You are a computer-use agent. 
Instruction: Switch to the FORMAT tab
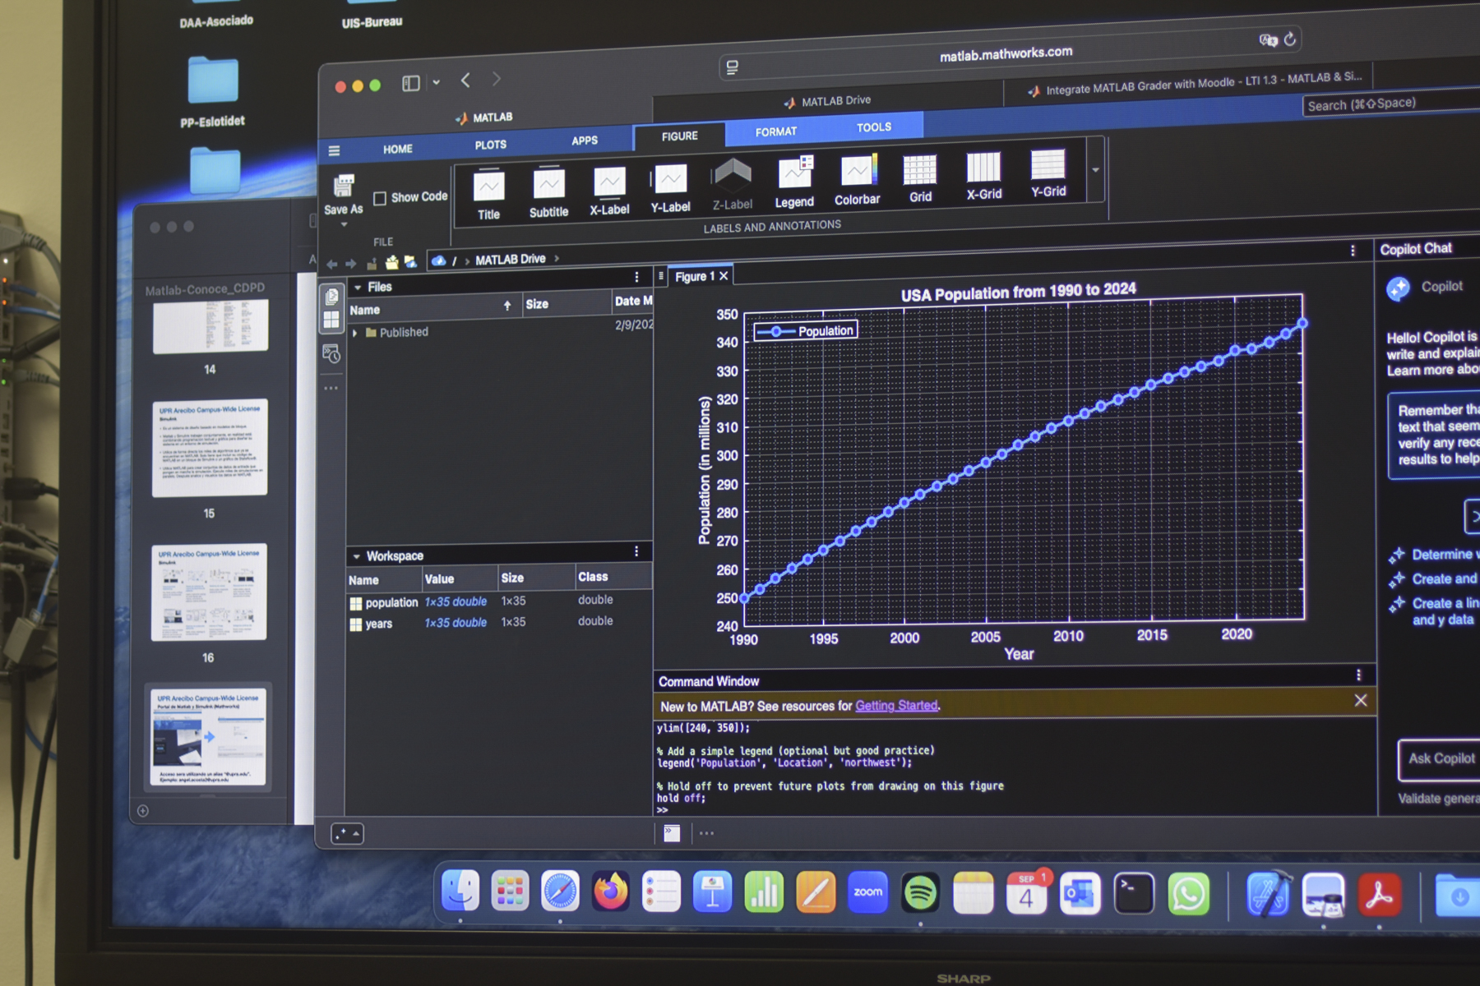point(776,131)
